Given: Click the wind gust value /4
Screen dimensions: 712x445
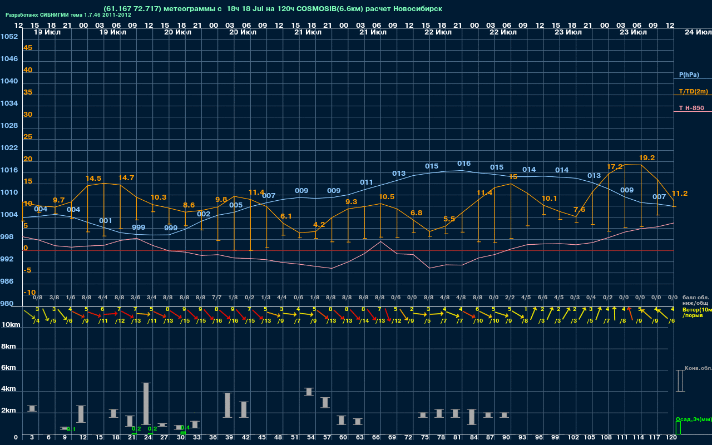Looking at the screenshot, I should pos(36,320).
